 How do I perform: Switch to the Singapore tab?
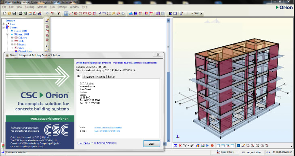click(88, 77)
